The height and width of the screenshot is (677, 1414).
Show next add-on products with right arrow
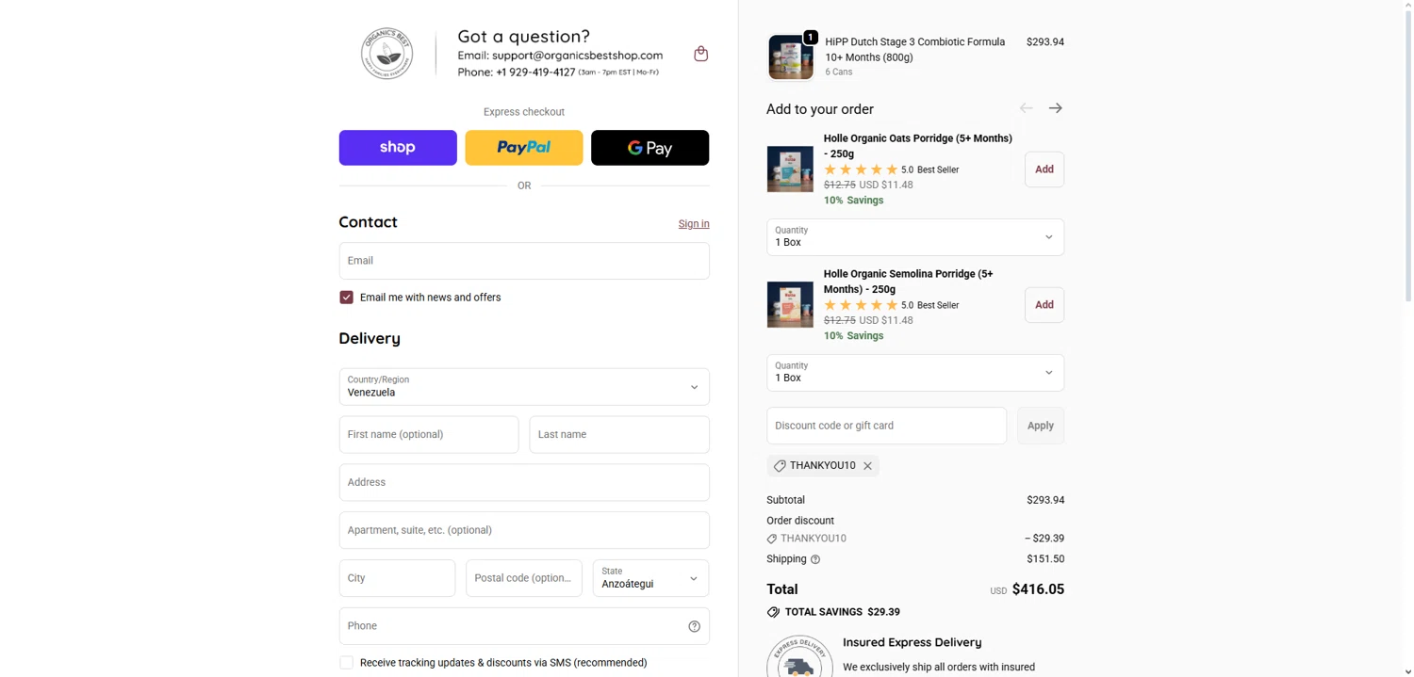(x=1055, y=108)
